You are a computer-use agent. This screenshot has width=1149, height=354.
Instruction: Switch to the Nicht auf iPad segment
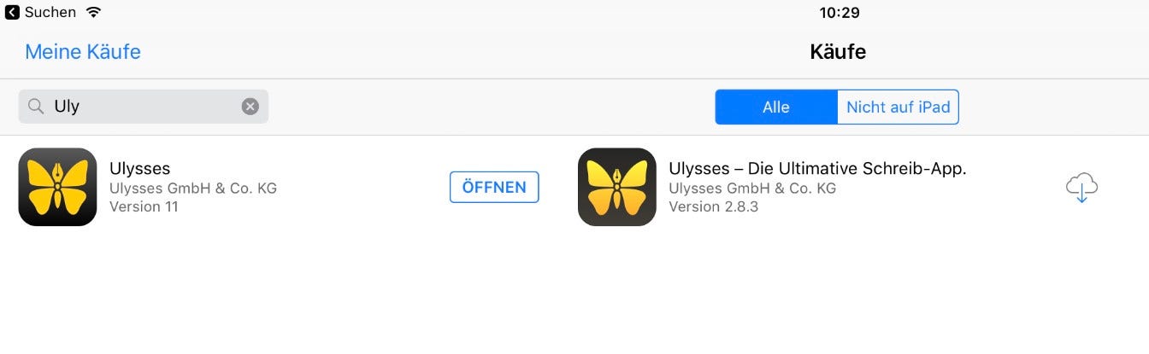click(x=899, y=107)
